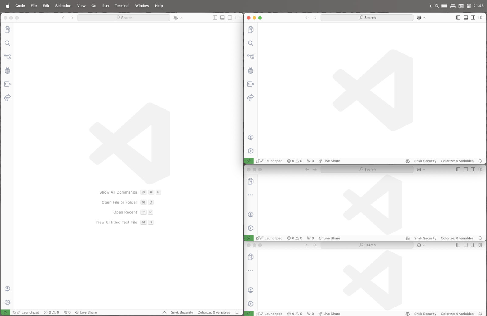Viewport: 487px width, 316px height.
Task: Show notifications bell in the top-right window
Action: pyautogui.click(x=480, y=161)
